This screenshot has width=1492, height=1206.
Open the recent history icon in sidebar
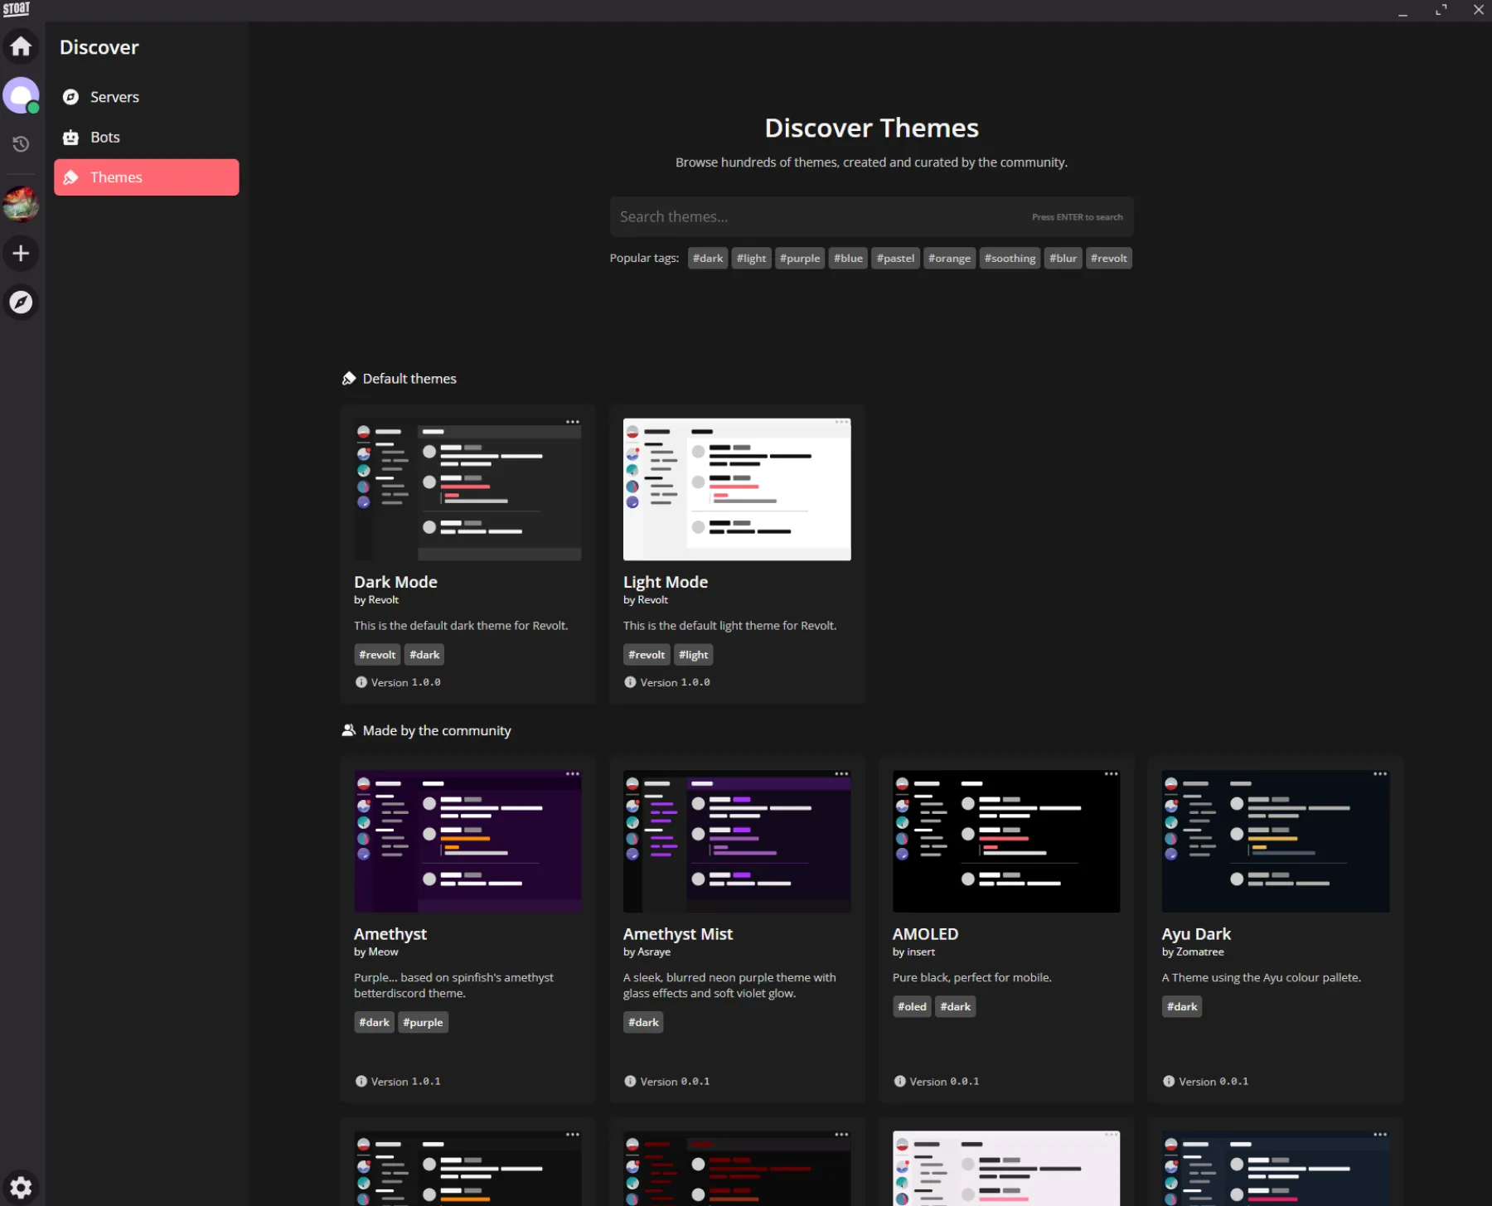[x=21, y=144]
